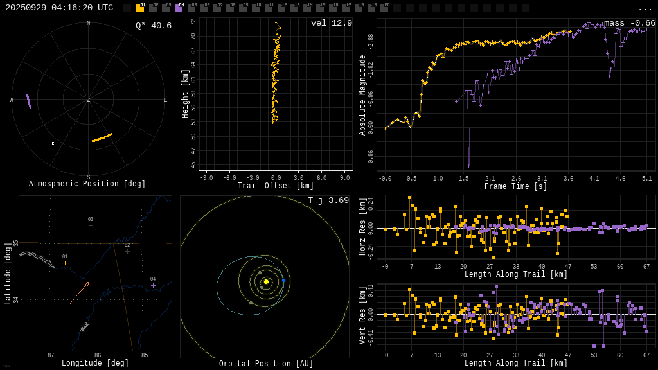Viewport: 658px width, 370px height.
Task: Select station 02 cross marker on map
Action: pyautogui.click(x=127, y=251)
